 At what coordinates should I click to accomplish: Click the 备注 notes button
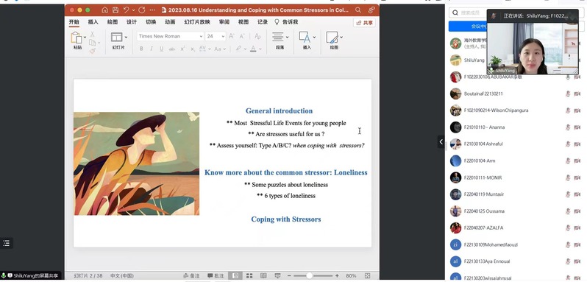pos(191,275)
